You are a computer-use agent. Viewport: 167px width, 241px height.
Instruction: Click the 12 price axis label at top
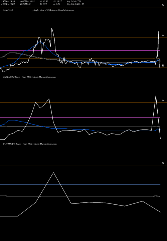pyautogui.click(x=163, y=5)
